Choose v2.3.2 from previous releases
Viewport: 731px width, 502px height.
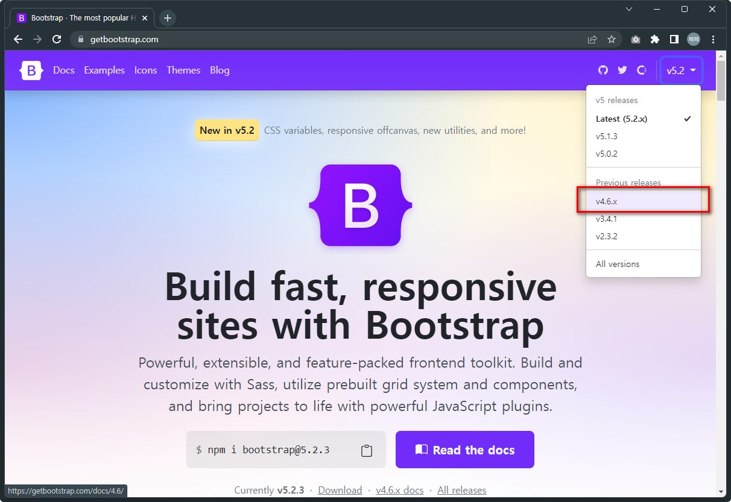pyautogui.click(x=644, y=236)
